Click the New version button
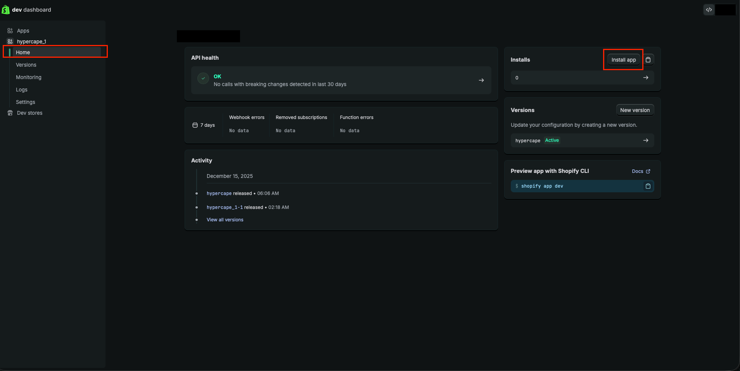 click(x=635, y=110)
